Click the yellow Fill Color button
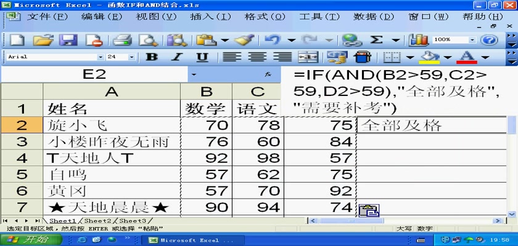Image resolution: width=518 pixels, height=246 pixels. click(x=431, y=57)
